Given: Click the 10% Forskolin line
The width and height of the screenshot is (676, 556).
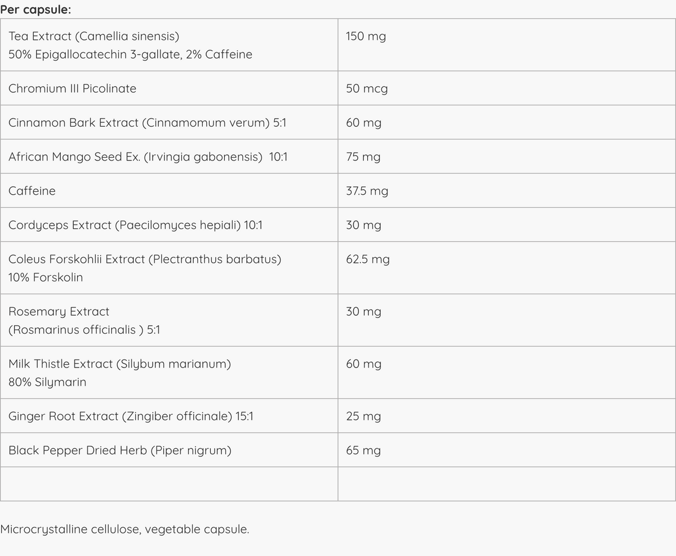Looking at the screenshot, I should point(46,277).
